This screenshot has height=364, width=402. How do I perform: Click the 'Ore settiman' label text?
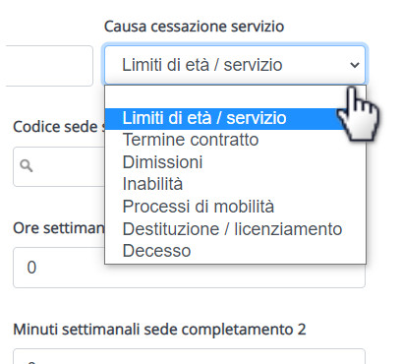pyautogui.click(x=59, y=228)
